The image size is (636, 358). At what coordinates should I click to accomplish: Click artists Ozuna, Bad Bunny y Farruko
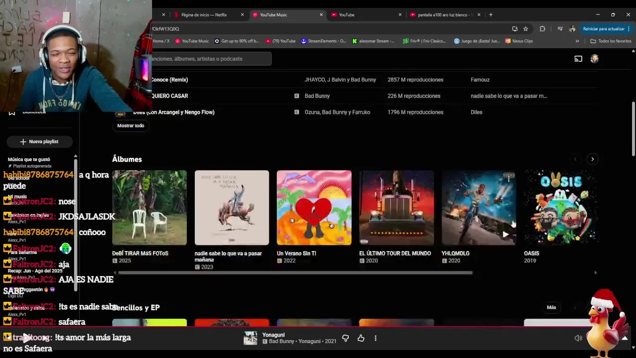[337, 112]
